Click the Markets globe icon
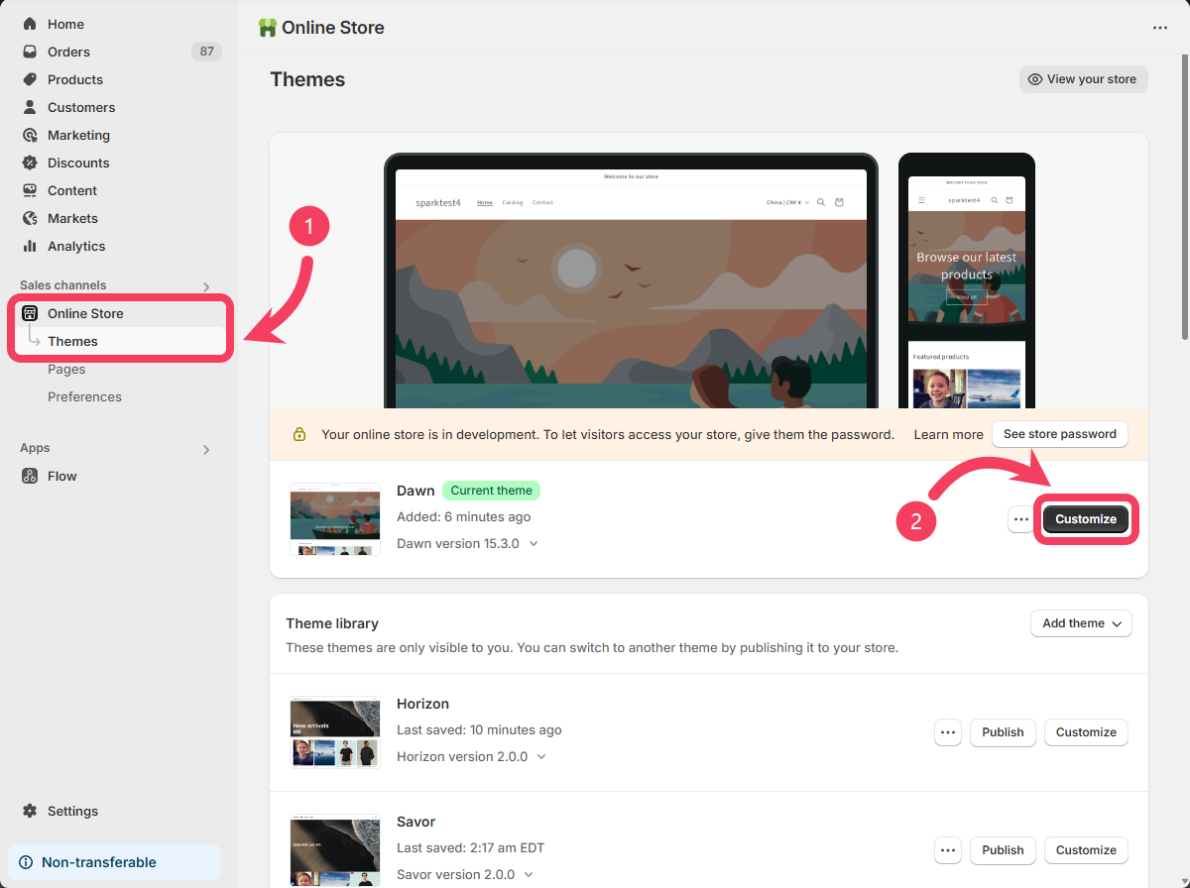 30,218
